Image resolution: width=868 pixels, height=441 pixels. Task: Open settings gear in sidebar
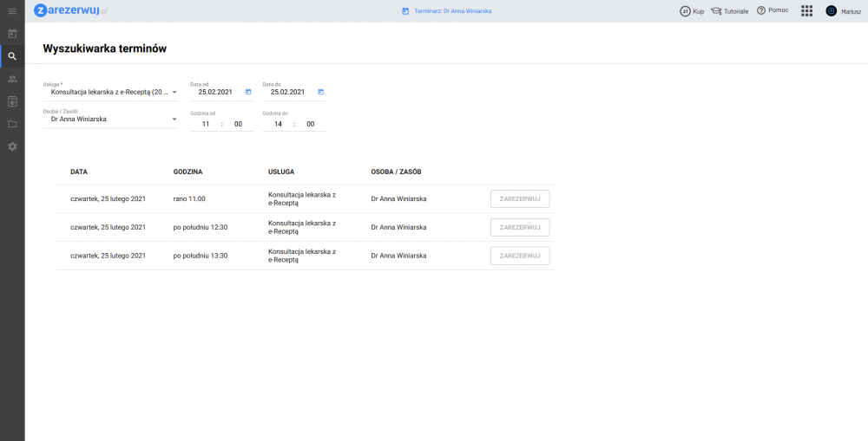click(x=12, y=146)
